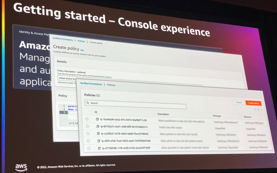Click policy ID text ip-d091a7a0-7ce4-4502

coord(126,141)
